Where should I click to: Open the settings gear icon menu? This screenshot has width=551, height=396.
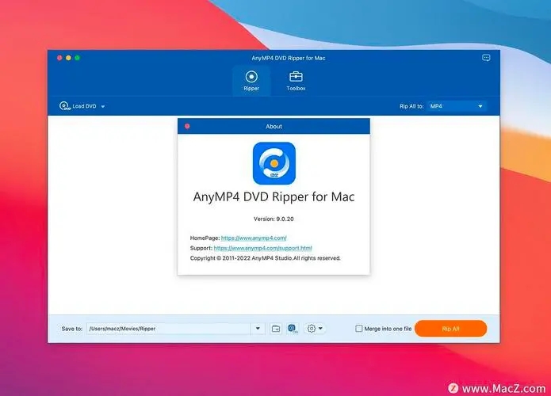pyautogui.click(x=312, y=329)
